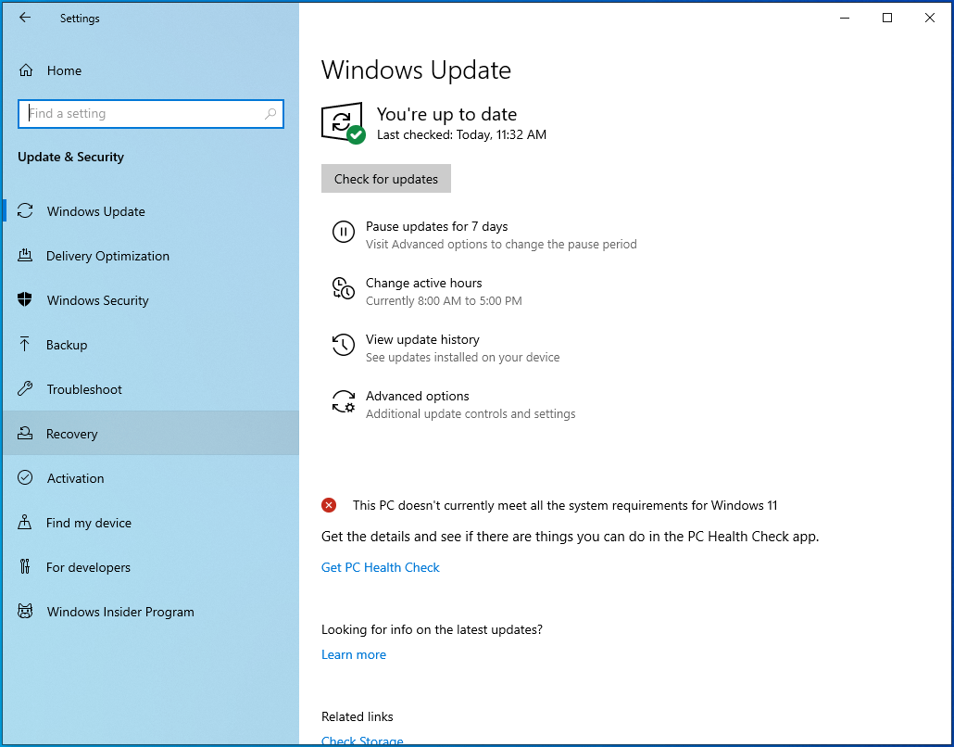Maximize the Settings window
The image size is (954, 747).
(887, 18)
